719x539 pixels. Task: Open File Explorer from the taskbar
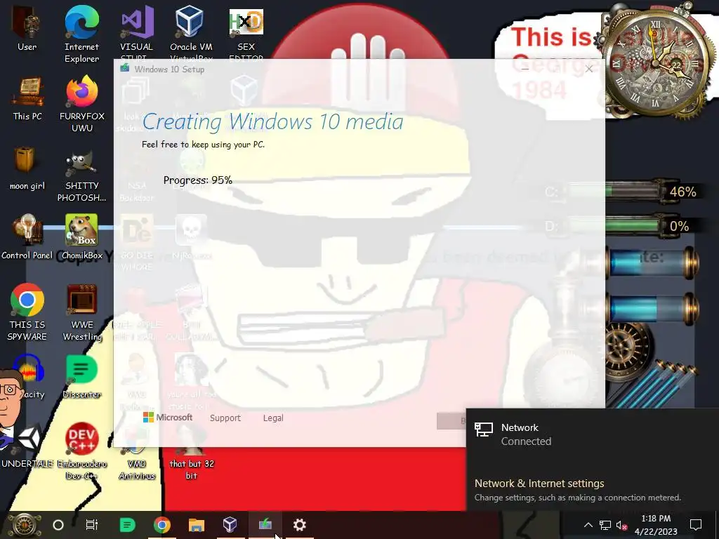[x=197, y=525]
